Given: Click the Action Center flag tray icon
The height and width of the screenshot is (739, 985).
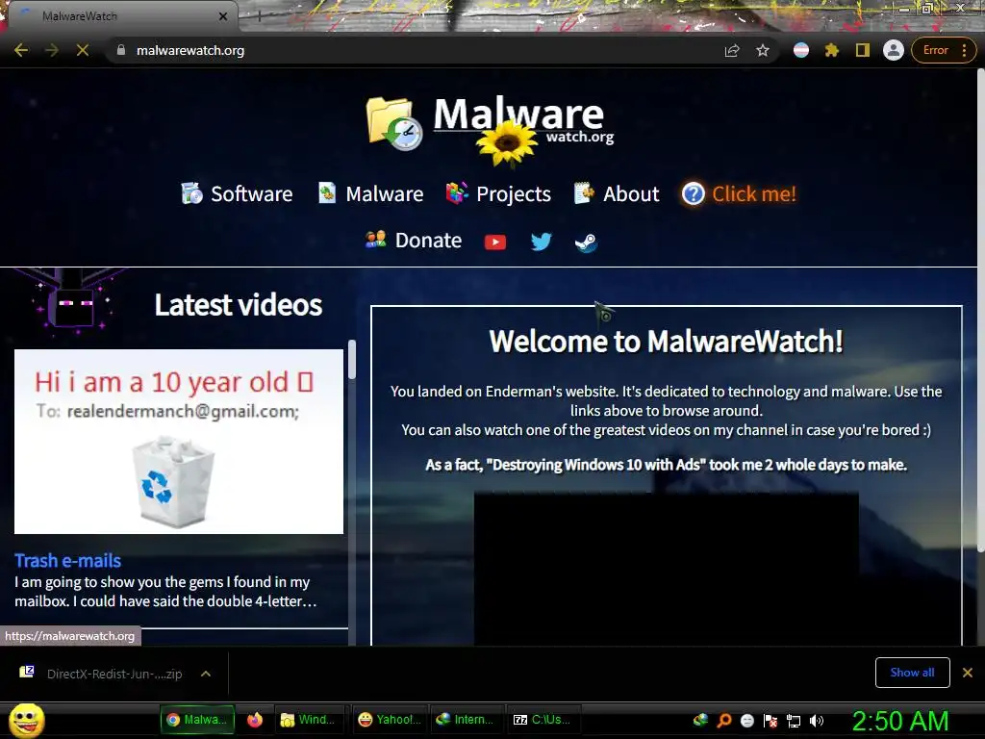Looking at the screenshot, I should coord(770,721).
